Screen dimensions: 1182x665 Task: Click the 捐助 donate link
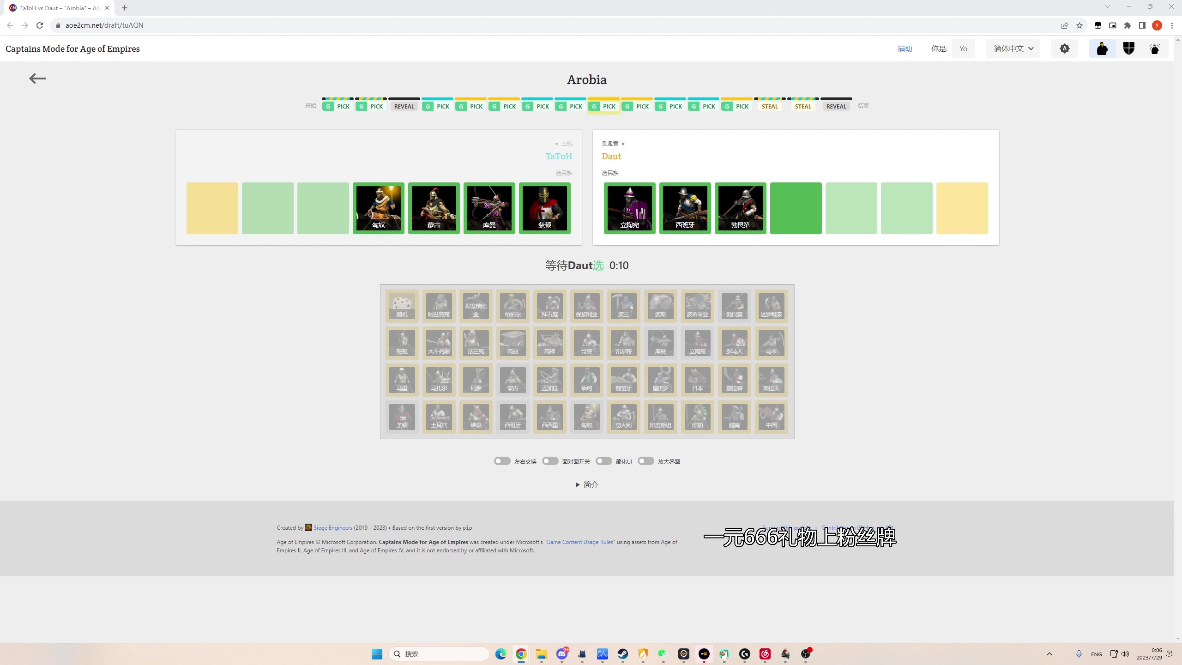pos(905,48)
